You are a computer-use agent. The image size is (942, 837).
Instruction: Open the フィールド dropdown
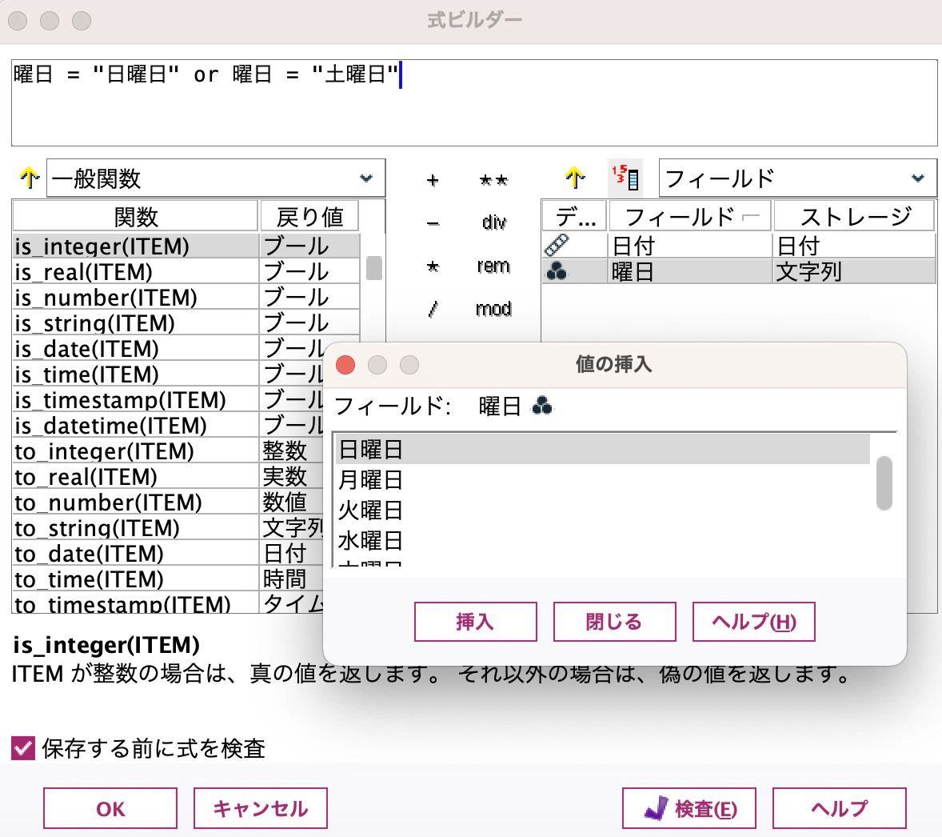(x=798, y=178)
